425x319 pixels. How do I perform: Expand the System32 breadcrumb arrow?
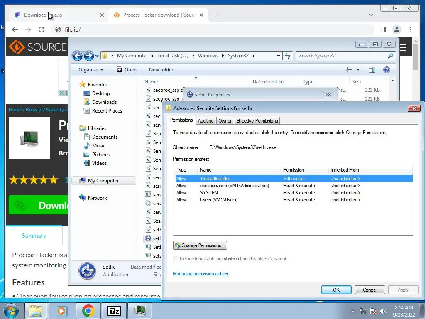click(254, 56)
